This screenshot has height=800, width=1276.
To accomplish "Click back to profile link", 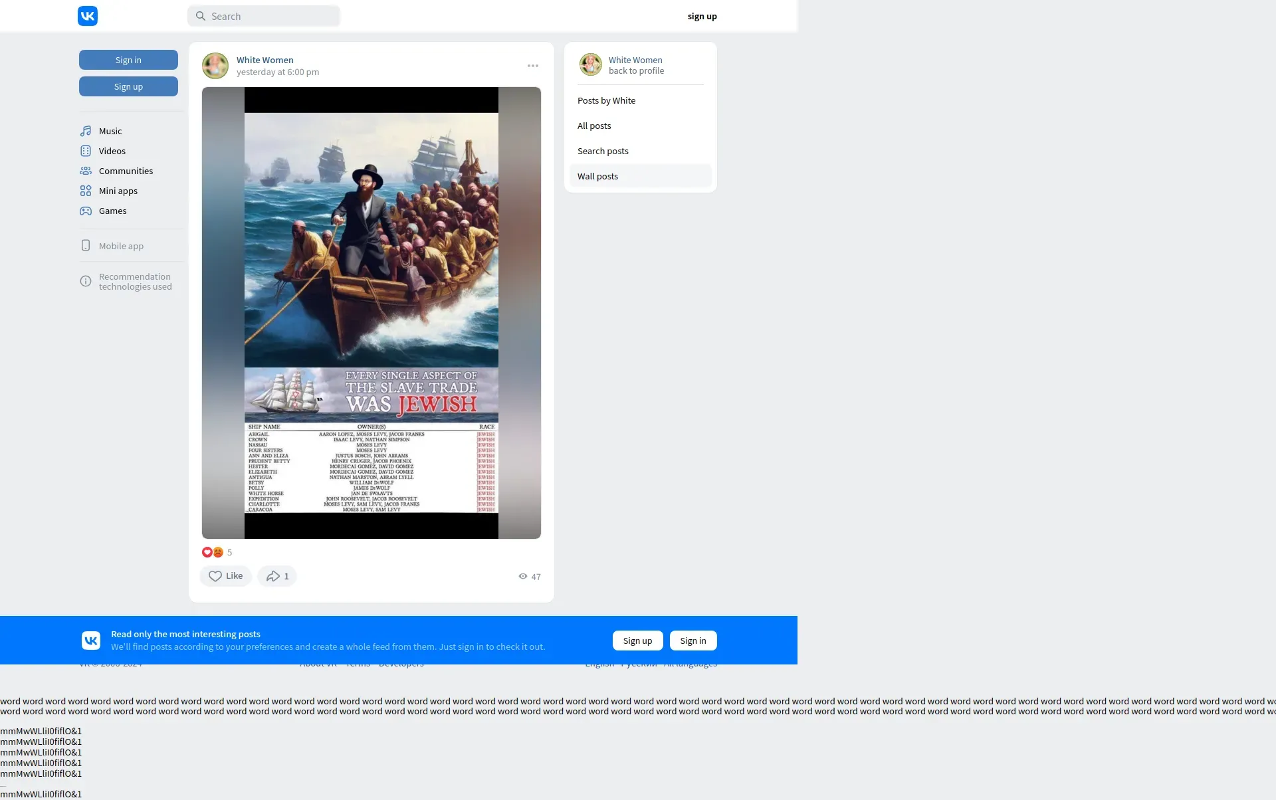I will (x=636, y=71).
